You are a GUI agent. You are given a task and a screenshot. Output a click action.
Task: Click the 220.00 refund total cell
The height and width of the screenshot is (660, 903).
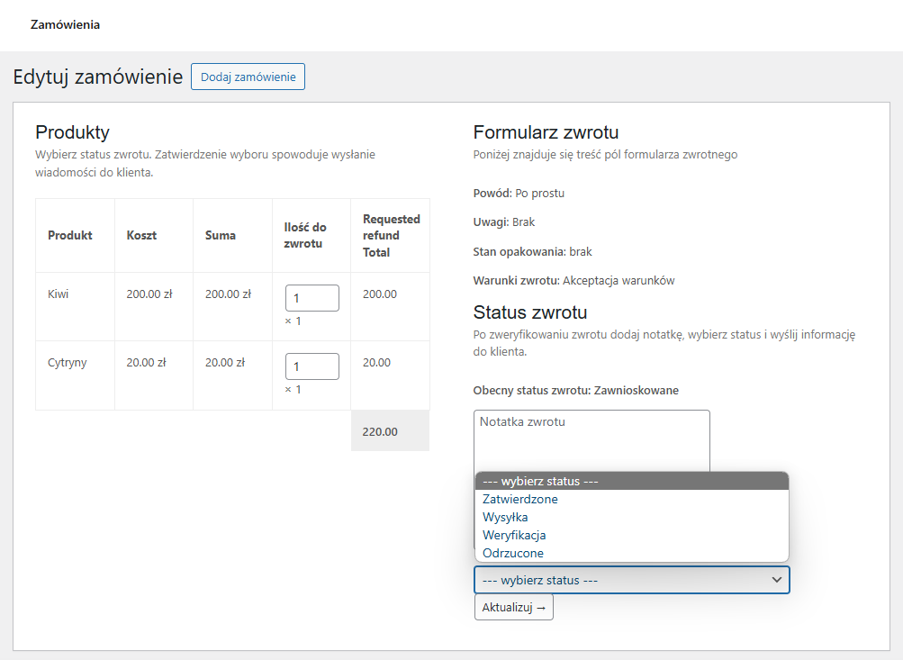[380, 431]
